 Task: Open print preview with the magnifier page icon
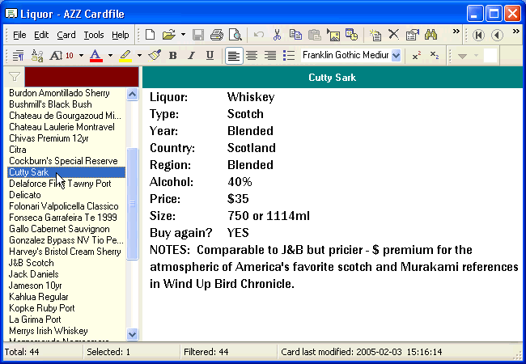tap(235, 35)
